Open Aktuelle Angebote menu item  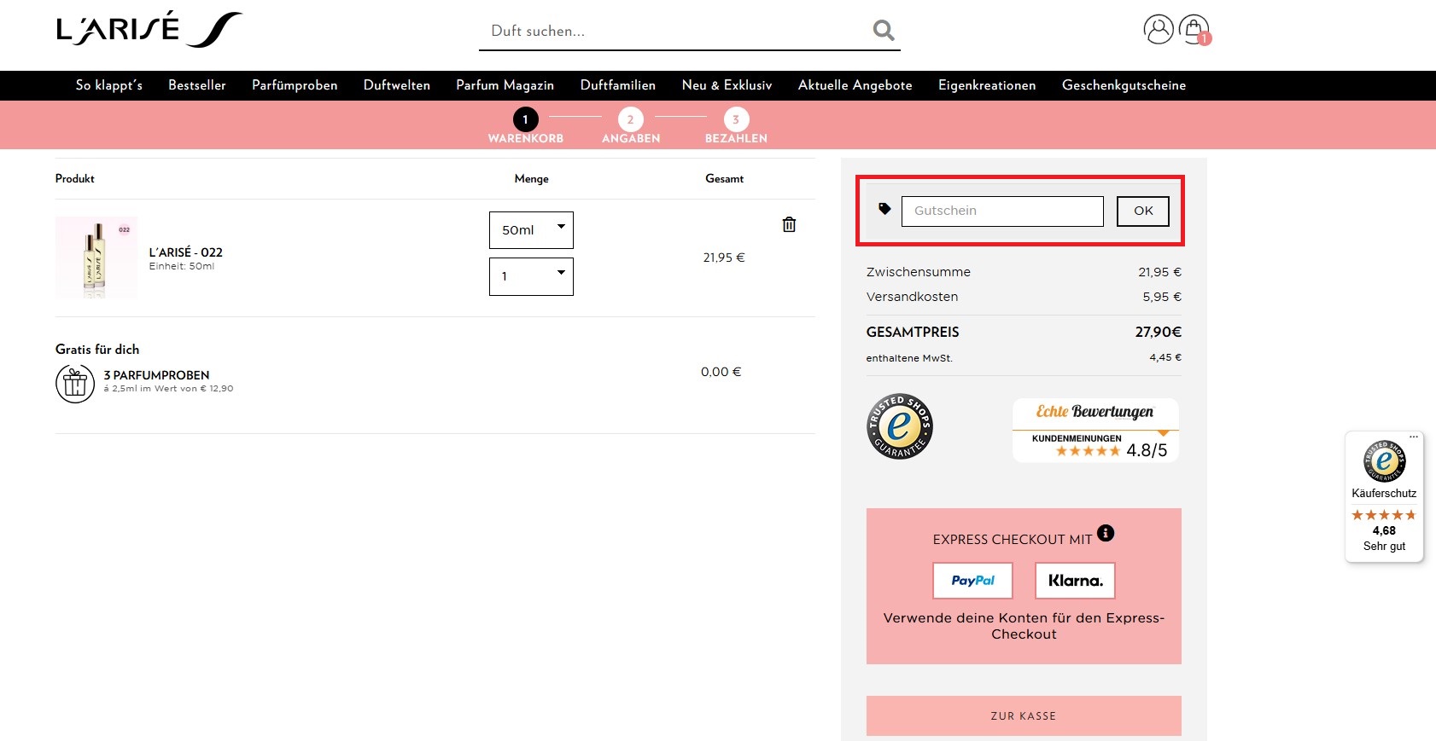coord(855,85)
